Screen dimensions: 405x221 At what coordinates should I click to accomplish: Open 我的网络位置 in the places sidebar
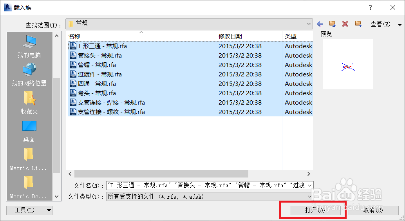[x=29, y=75]
